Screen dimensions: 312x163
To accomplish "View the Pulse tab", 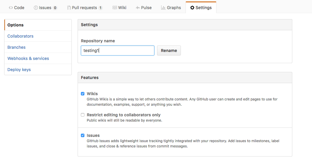I will (x=144, y=8).
